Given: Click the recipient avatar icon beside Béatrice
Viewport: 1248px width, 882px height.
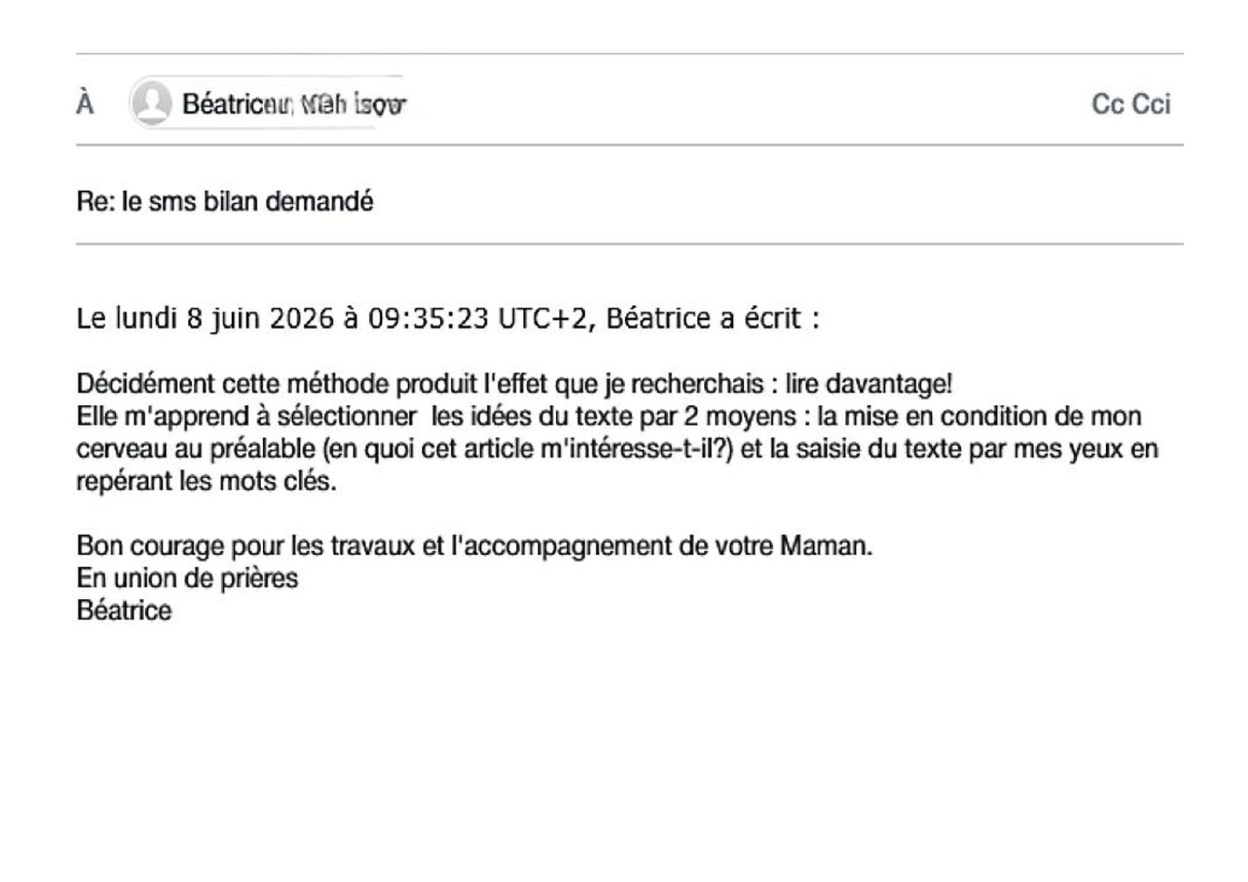Looking at the screenshot, I should [152, 102].
